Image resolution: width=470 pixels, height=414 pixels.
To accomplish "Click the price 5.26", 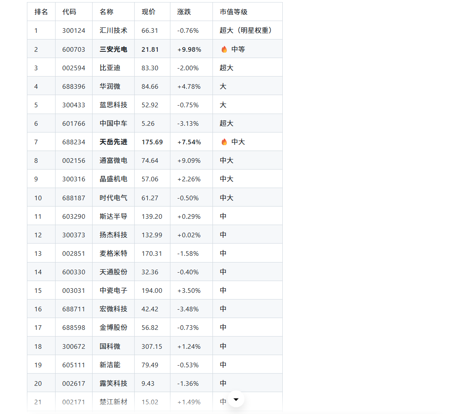I will coord(148,124).
